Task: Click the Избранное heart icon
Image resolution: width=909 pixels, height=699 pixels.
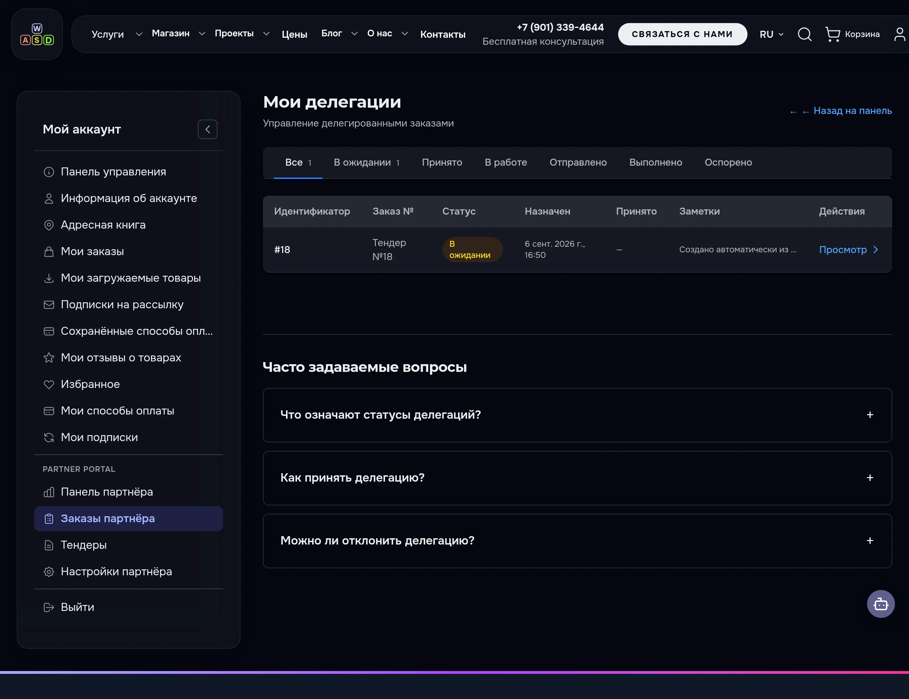Action: click(49, 384)
